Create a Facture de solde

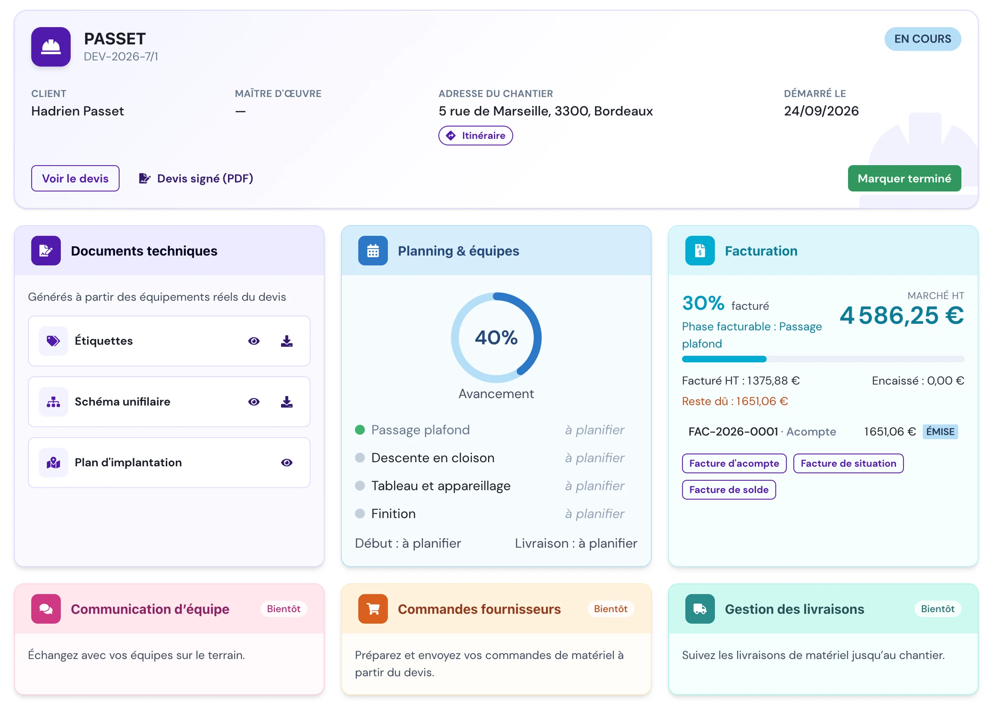click(x=728, y=489)
